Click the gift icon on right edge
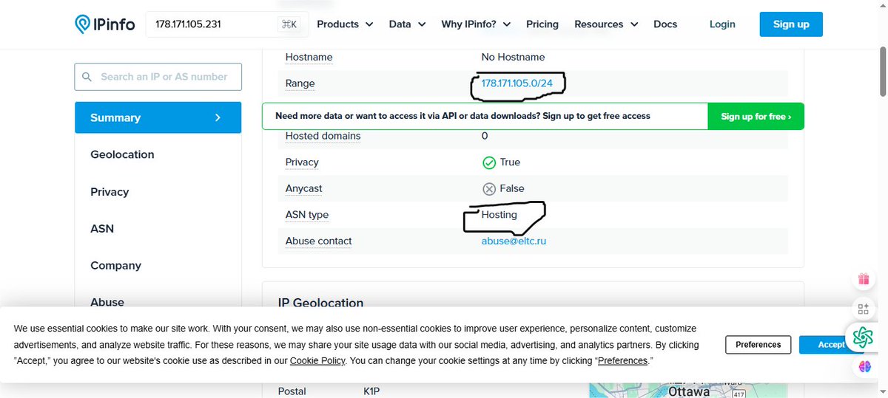Image resolution: width=888 pixels, height=398 pixels. [x=864, y=279]
